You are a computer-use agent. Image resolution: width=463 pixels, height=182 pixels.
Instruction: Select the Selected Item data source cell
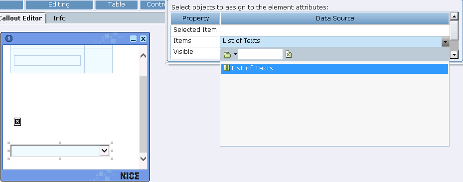pos(335,30)
